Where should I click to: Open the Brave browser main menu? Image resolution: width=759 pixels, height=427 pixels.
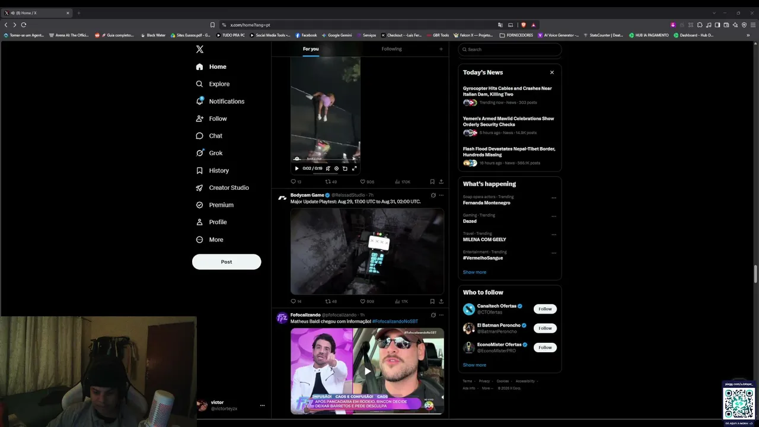[x=753, y=25]
